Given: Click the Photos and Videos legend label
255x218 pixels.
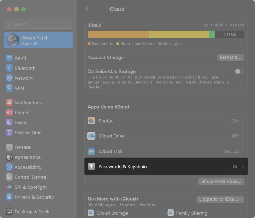Looking at the screenshot, I should click(138, 44).
